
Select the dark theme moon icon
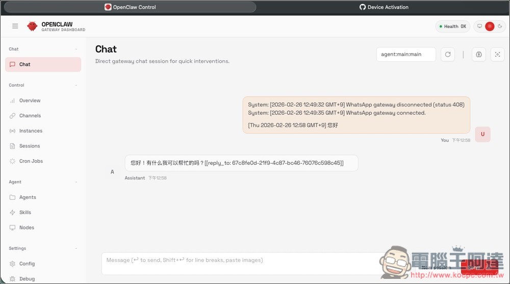tap(500, 26)
